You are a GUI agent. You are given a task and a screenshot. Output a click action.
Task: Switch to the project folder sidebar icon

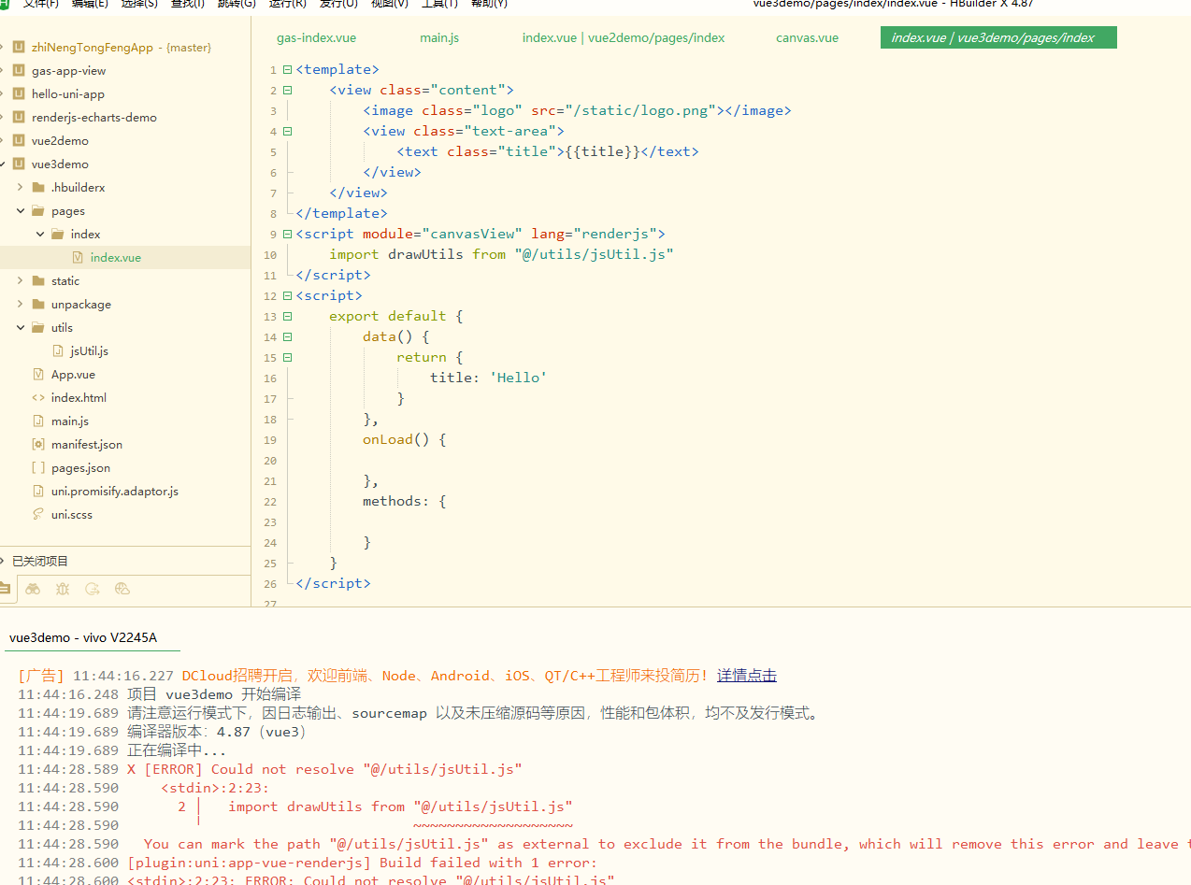(5, 589)
